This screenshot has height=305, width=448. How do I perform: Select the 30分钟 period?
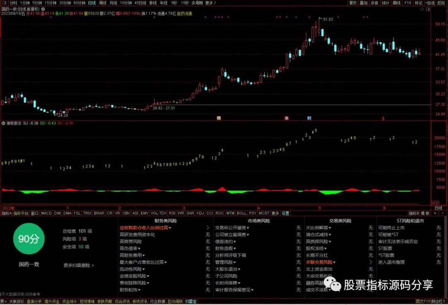(x=65, y=3)
